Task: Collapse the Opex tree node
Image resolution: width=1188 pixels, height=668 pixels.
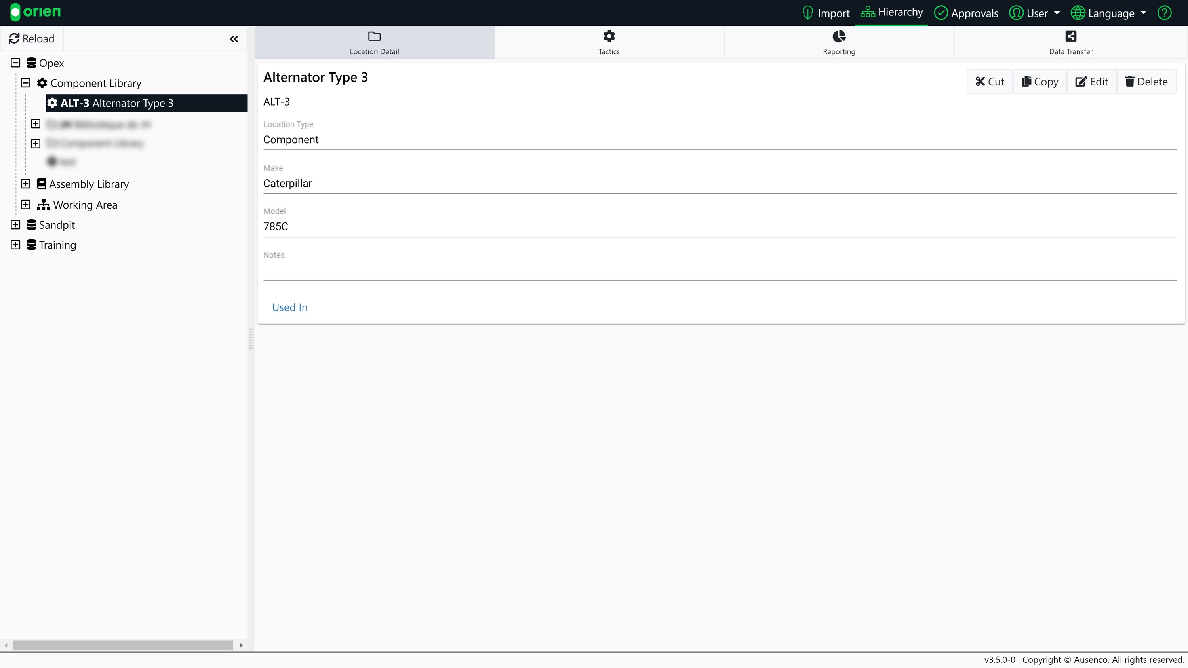Action: pyautogui.click(x=16, y=63)
